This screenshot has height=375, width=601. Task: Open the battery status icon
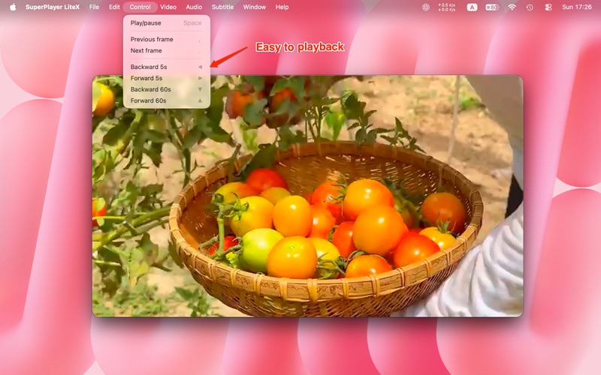click(492, 7)
